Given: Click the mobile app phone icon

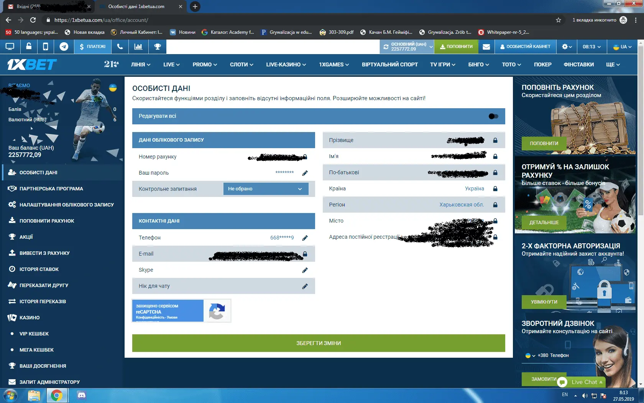Looking at the screenshot, I should (x=45, y=46).
